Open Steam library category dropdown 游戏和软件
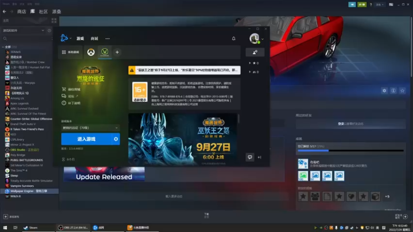Viewport: 413px width, 232px height. [x=23, y=30]
